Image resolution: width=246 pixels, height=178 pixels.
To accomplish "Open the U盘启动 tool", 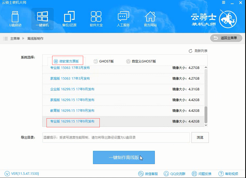I will coord(15,19).
